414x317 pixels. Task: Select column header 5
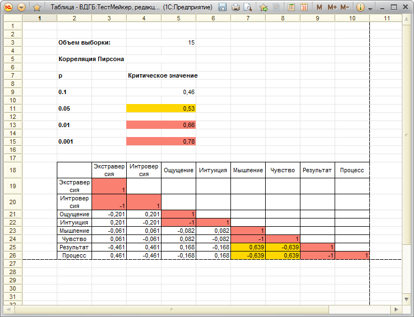point(179,18)
